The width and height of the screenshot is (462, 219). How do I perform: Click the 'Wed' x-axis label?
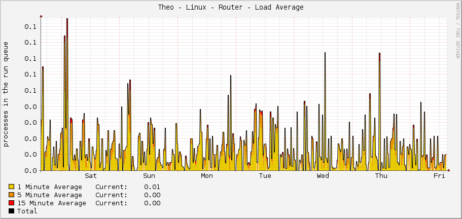click(x=323, y=176)
